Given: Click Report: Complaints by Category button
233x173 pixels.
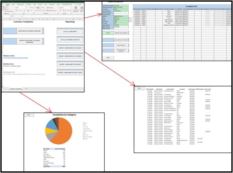Looking at the screenshot, I should [x=70, y=48].
